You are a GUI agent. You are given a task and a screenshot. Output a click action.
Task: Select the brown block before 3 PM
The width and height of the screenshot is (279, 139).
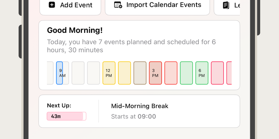140,73
